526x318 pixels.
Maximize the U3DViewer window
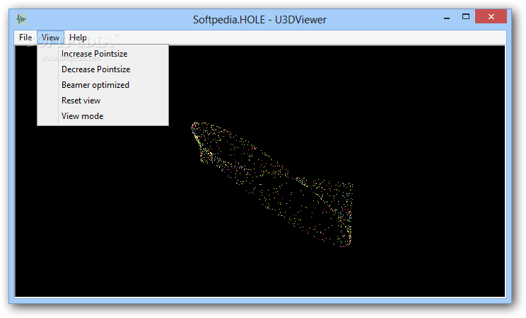pyautogui.click(x=466, y=17)
